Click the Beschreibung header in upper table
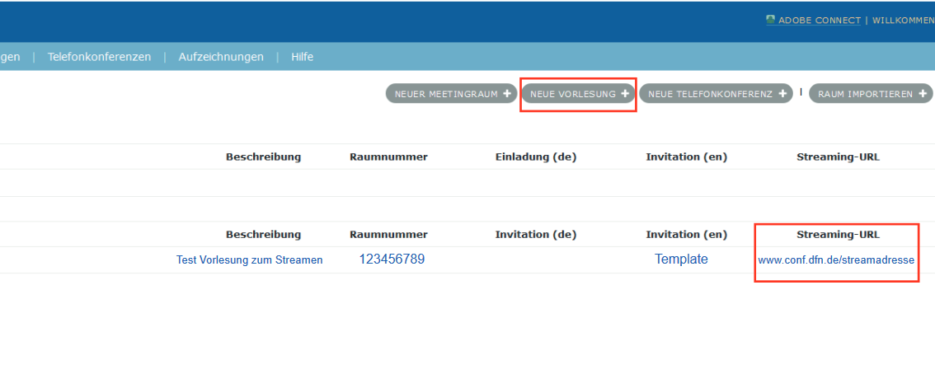The height and width of the screenshot is (374, 935). (x=263, y=157)
